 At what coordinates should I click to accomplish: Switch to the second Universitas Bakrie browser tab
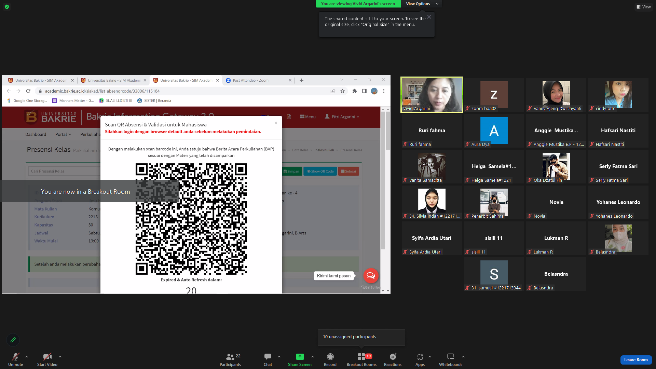click(x=113, y=80)
